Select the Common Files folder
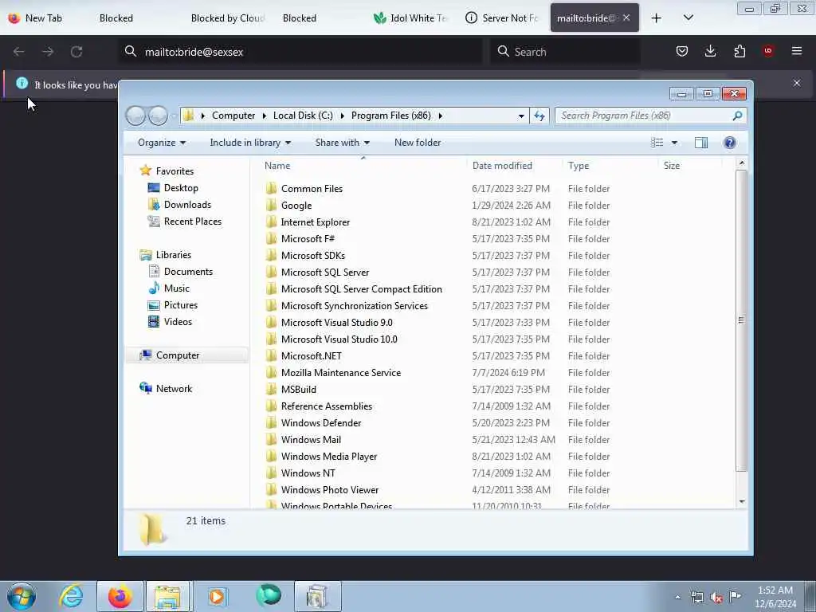 tap(312, 188)
